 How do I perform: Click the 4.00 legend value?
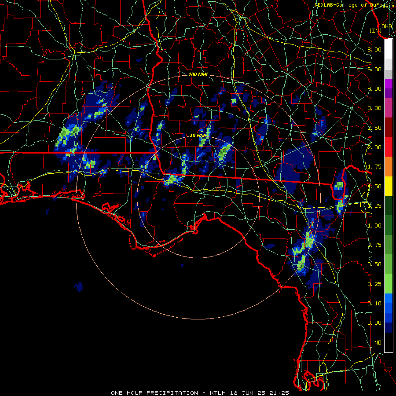[x=374, y=88]
